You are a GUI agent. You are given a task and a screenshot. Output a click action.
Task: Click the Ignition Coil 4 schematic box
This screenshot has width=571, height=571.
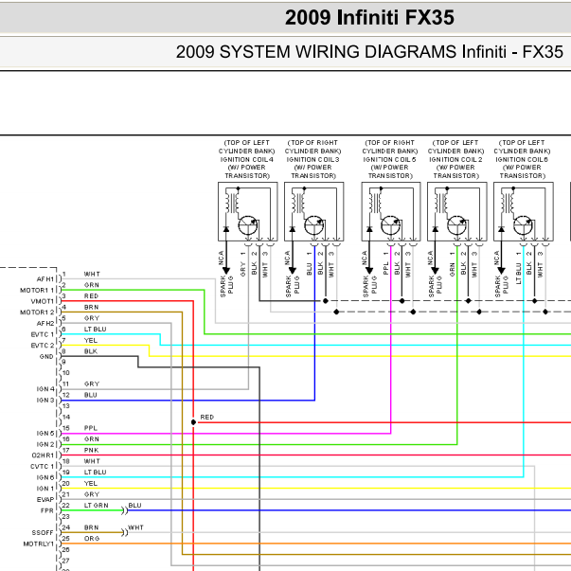[x=248, y=211]
